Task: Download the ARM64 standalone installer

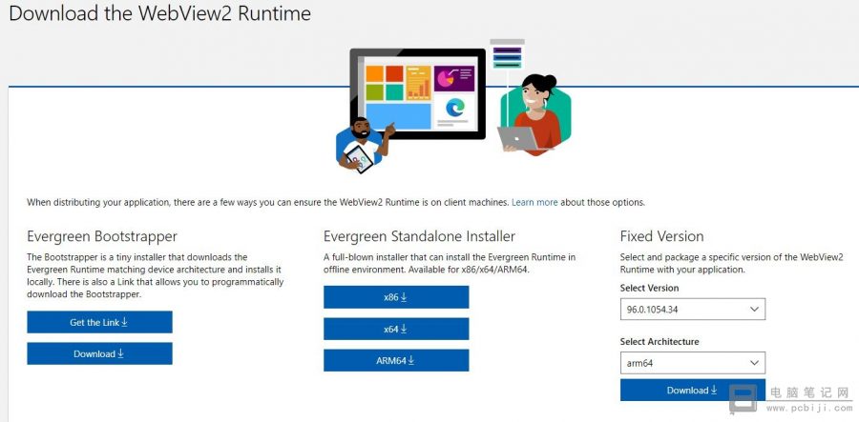Action: [396, 360]
